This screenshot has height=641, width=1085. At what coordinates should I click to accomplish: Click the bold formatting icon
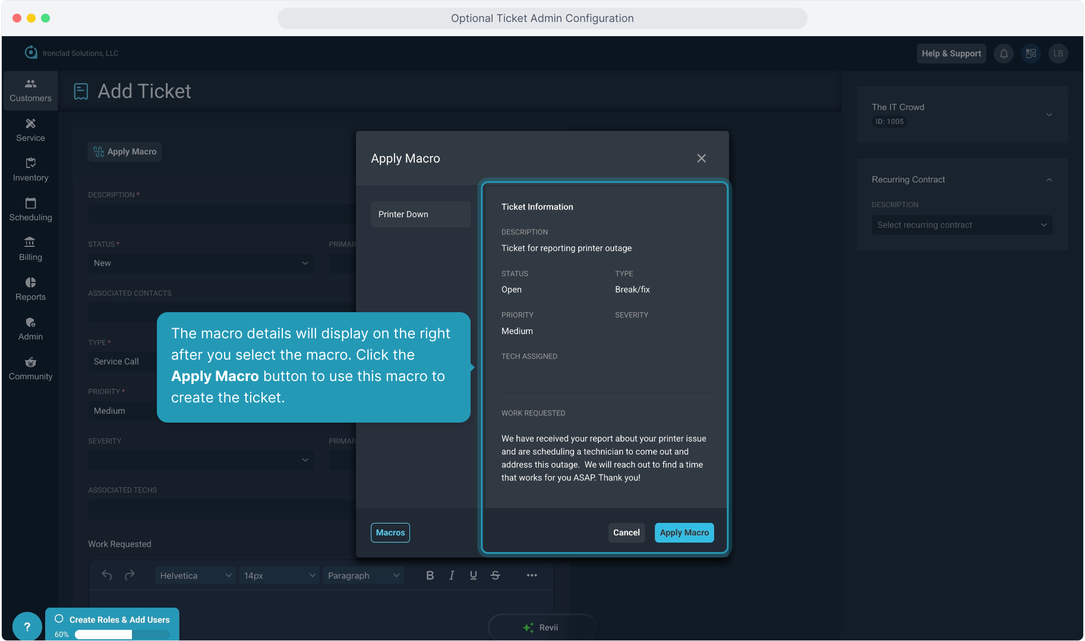(430, 575)
